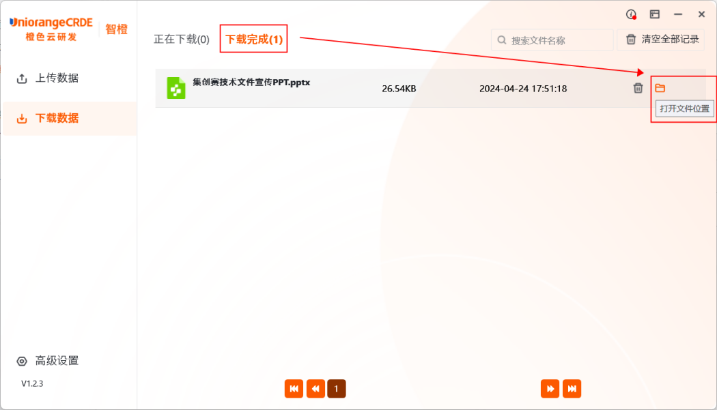Switch to the 下载完成(1) tab
Screen dimensions: 717x410
pos(254,40)
